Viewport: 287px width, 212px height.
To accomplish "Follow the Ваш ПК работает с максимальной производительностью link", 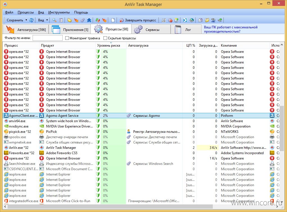I will click(x=230, y=29).
